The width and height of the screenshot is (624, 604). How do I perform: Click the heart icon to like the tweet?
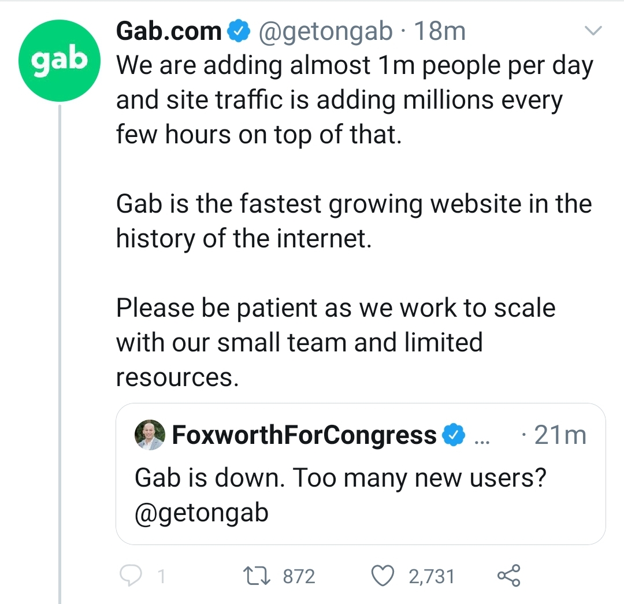382,576
